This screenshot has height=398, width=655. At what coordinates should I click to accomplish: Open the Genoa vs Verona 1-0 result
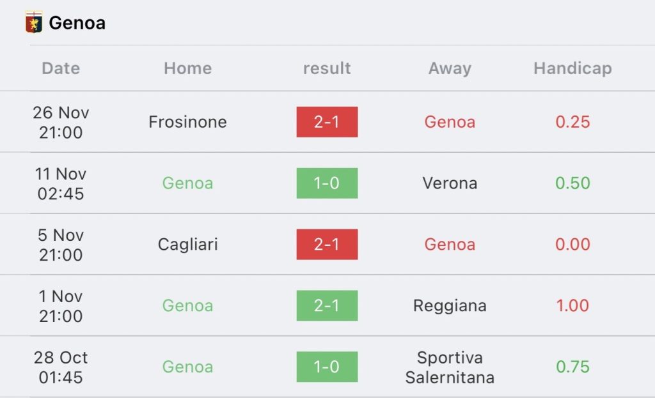tap(327, 183)
